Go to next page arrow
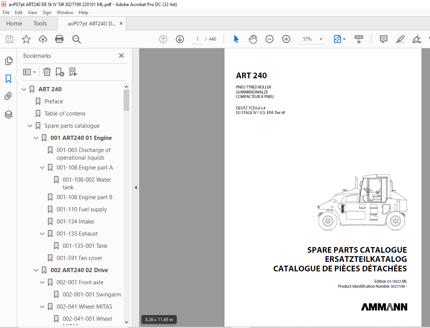The height and width of the screenshot is (328, 430). pyautogui.click(x=180, y=39)
